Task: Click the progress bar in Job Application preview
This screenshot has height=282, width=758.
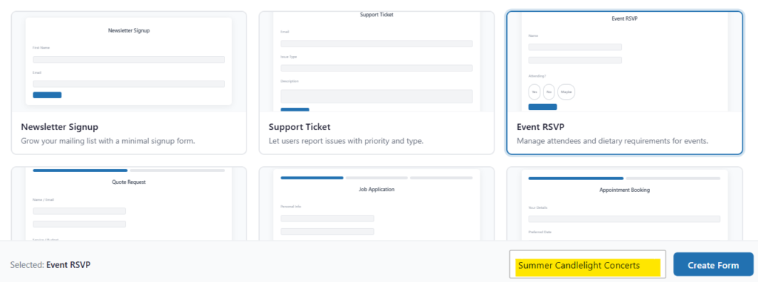Action: (377, 178)
